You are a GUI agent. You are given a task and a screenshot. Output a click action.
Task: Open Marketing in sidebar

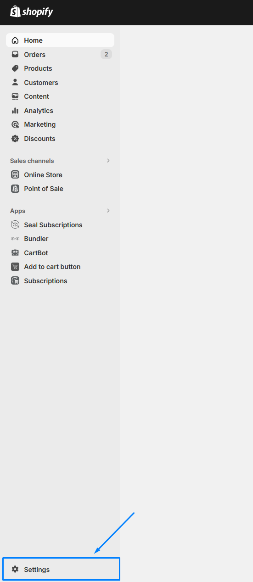pos(60,124)
